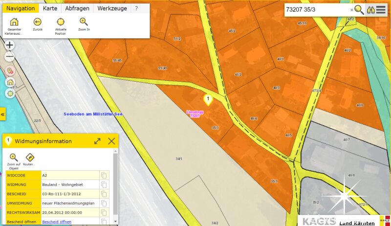
Task: Click in the search field 73207 35/3
Action: click(317, 10)
